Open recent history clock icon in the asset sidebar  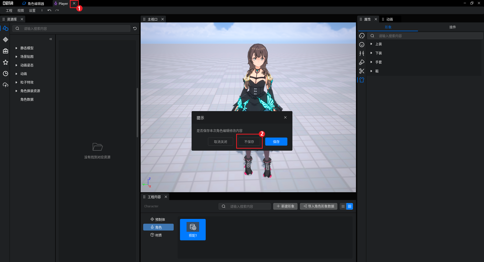[x=6, y=74]
